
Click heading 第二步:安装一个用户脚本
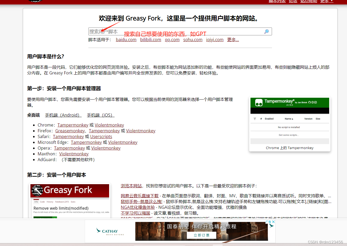(x=57, y=175)
